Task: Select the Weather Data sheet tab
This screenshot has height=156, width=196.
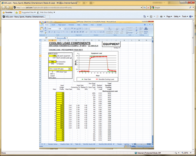Action: click(x=66, y=144)
